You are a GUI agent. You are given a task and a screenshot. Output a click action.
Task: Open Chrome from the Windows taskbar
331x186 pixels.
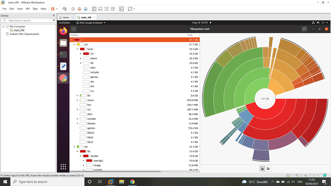pos(132,182)
